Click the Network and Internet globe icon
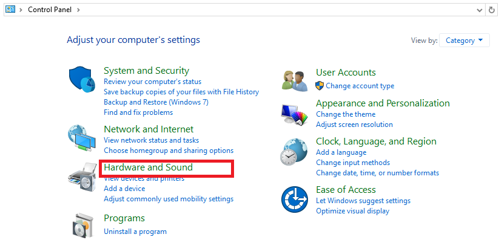The width and height of the screenshot is (499, 240). (81, 137)
